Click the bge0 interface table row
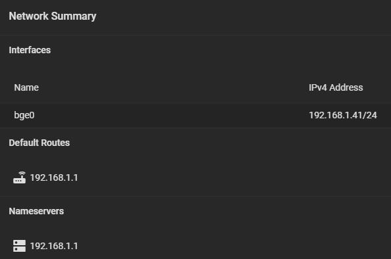This screenshot has width=391, height=259. (195, 116)
